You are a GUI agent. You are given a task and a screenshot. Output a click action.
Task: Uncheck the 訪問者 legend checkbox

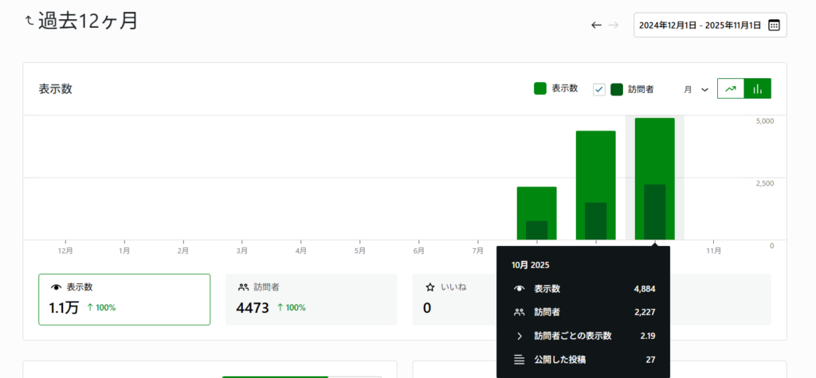pyautogui.click(x=599, y=89)
